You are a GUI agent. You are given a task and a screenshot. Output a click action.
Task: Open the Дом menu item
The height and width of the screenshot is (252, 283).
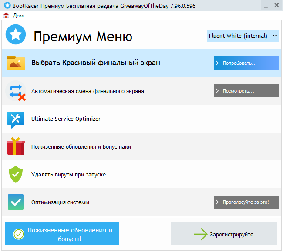[18, 16]
